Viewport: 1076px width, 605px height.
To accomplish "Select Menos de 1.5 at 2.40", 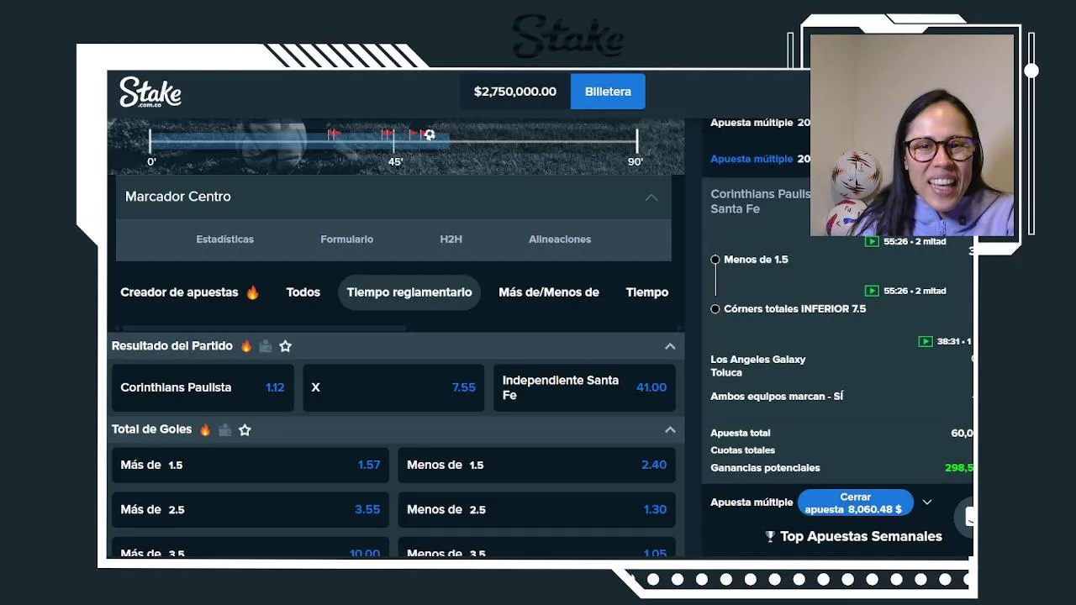I will [536, 465].
